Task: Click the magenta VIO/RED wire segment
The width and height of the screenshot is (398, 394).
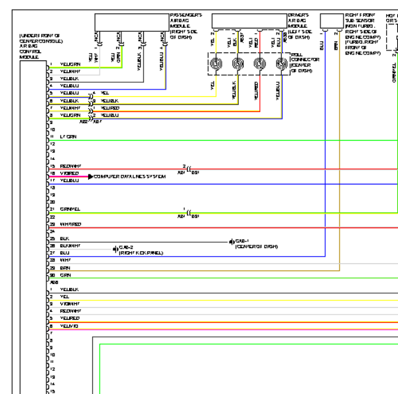Action: click(x=68, y=176)
